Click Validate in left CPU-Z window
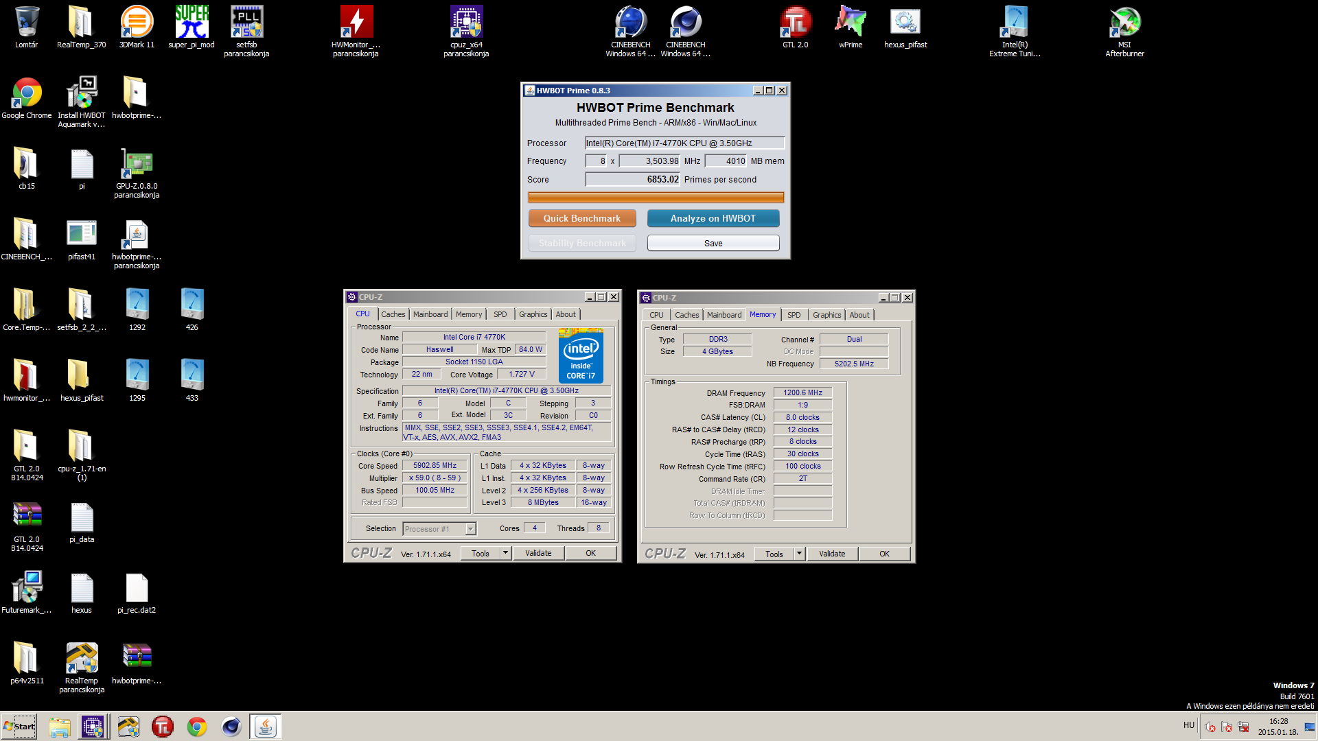Viewport: 1318px width, 741px height. click(538, 553)
